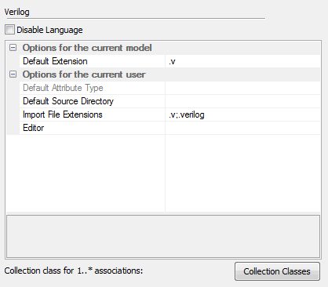Click the Options for the current user heading

click(x=84, y=74)
